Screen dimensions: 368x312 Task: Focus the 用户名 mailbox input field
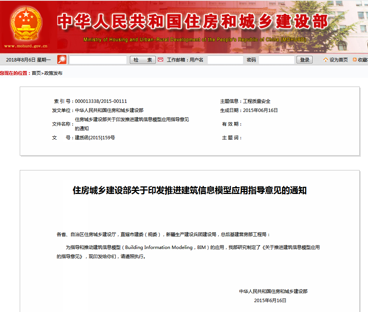coord(225,60)
